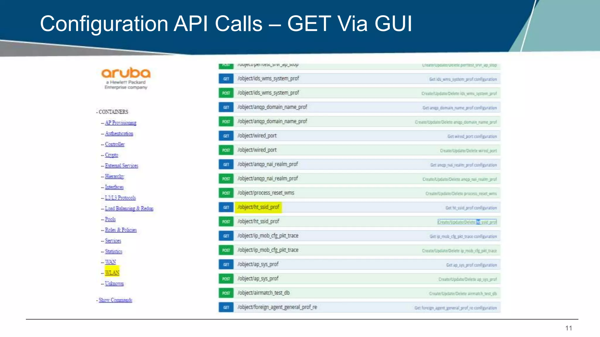This screenshot has width=600, height=337.
Task: Open Authentication container link
Action: (119, 133)
